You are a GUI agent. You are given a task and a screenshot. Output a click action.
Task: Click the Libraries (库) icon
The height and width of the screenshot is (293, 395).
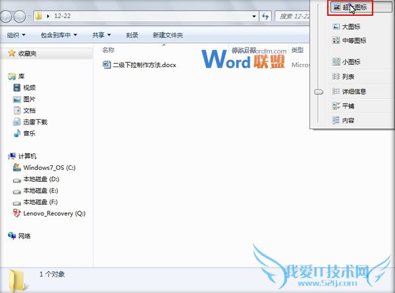pyautogui.click(x=12, y=76)
